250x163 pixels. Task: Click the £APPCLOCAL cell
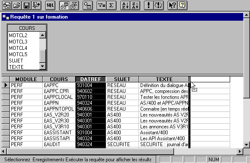(x=59, y=97)
